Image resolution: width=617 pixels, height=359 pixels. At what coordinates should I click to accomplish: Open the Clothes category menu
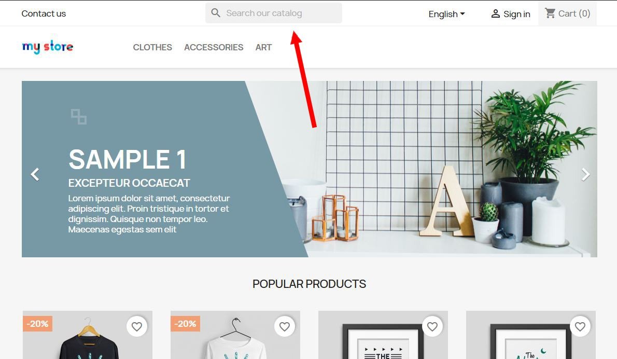(x=152, y=47)
